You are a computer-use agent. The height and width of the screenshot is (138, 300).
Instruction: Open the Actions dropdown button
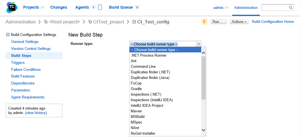pos(239,22)
